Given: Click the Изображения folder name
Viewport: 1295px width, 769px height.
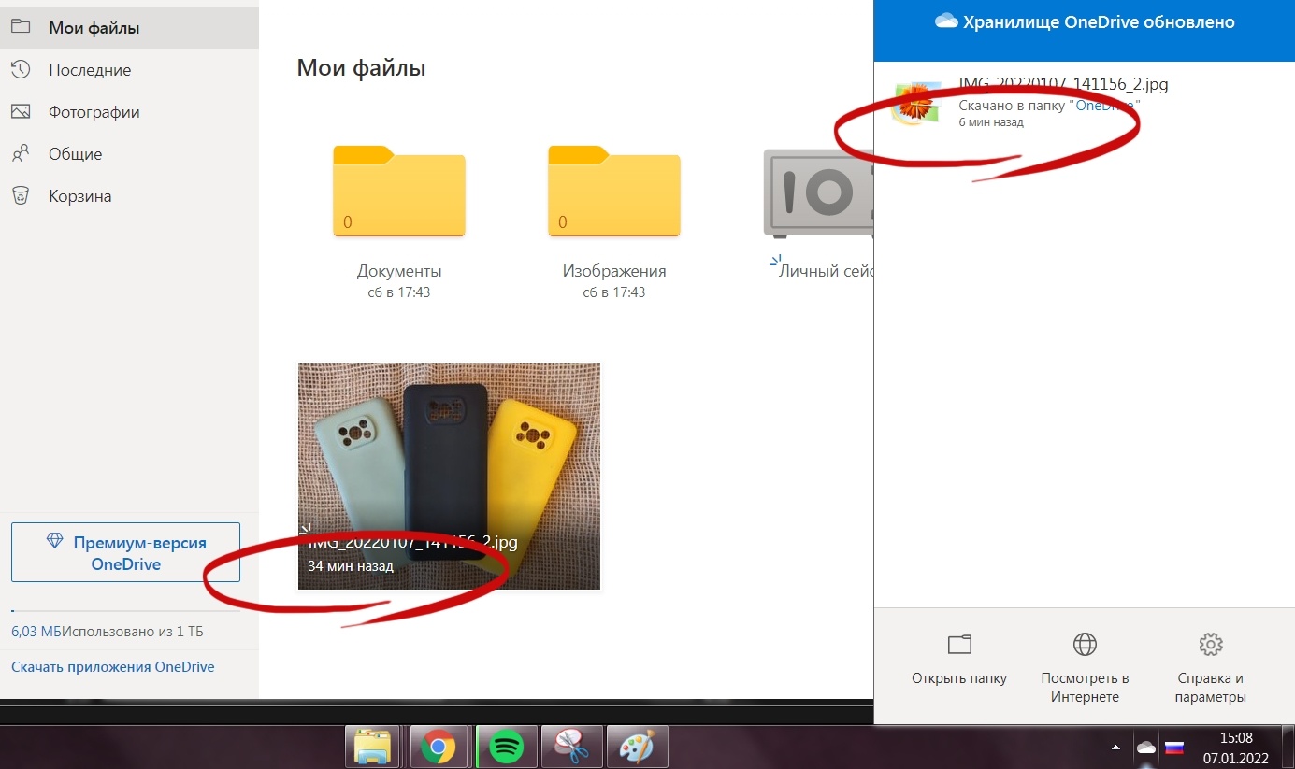Looking at the screenshot, I should coord(614,271).
